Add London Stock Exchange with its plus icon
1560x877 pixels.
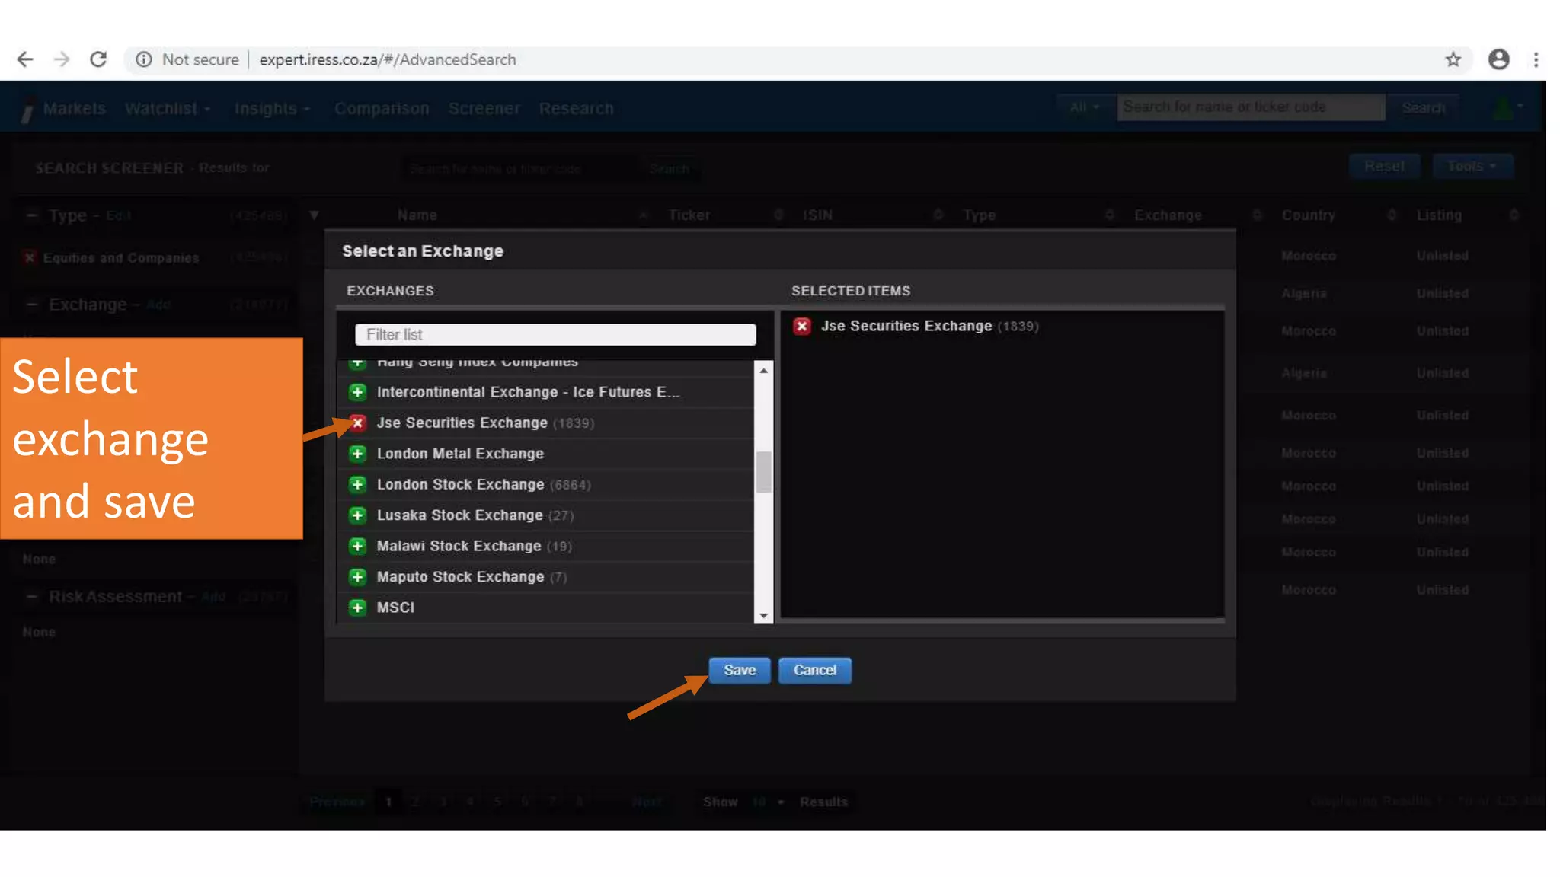357,484
